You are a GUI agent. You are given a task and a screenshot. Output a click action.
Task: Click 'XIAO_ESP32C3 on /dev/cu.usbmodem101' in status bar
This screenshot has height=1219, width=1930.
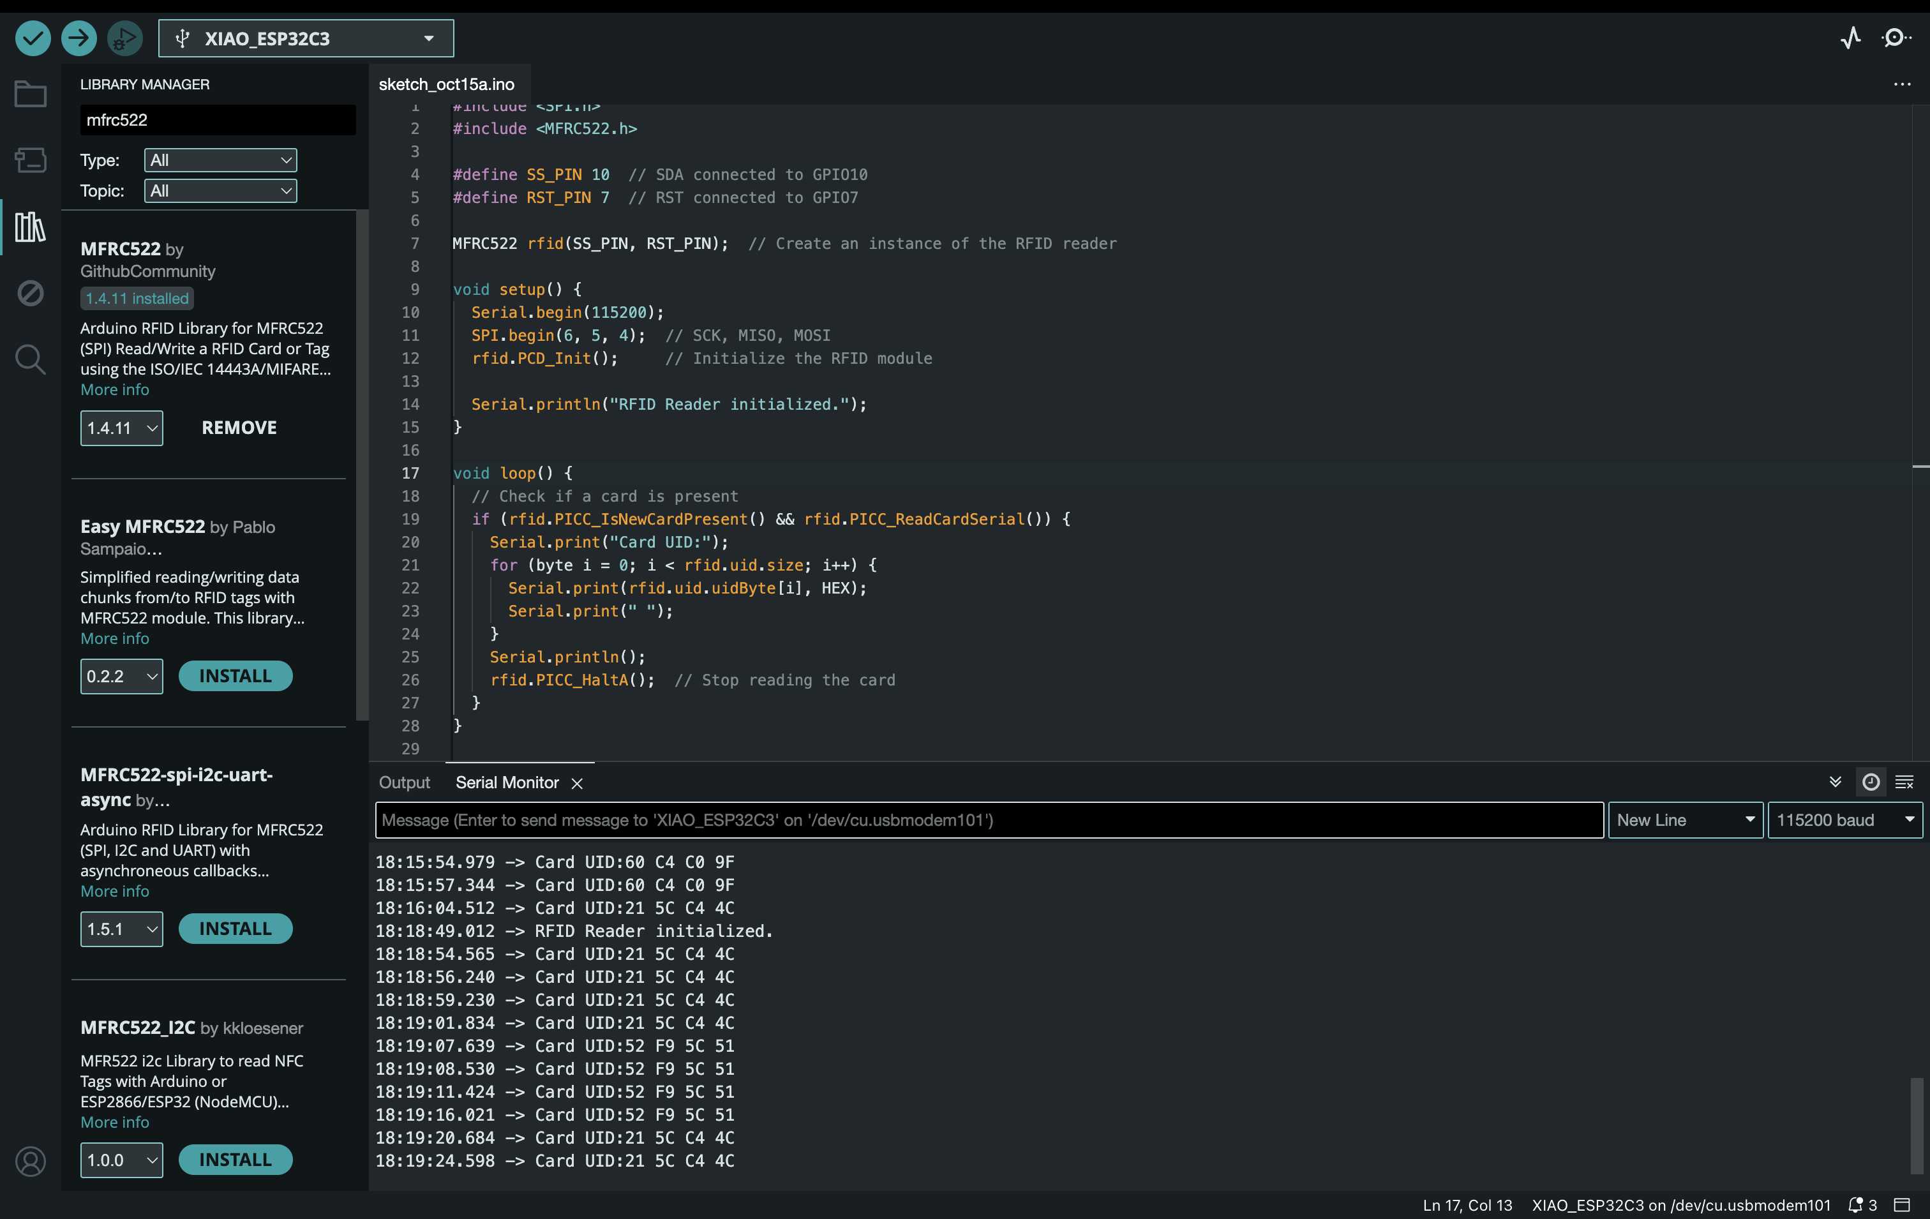pyautogui.click(x=1680, y=1204)
